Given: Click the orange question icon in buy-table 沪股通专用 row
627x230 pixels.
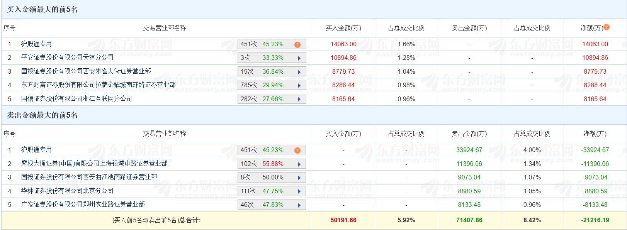Looking at the screenshot, I should [x=297, y=45].
